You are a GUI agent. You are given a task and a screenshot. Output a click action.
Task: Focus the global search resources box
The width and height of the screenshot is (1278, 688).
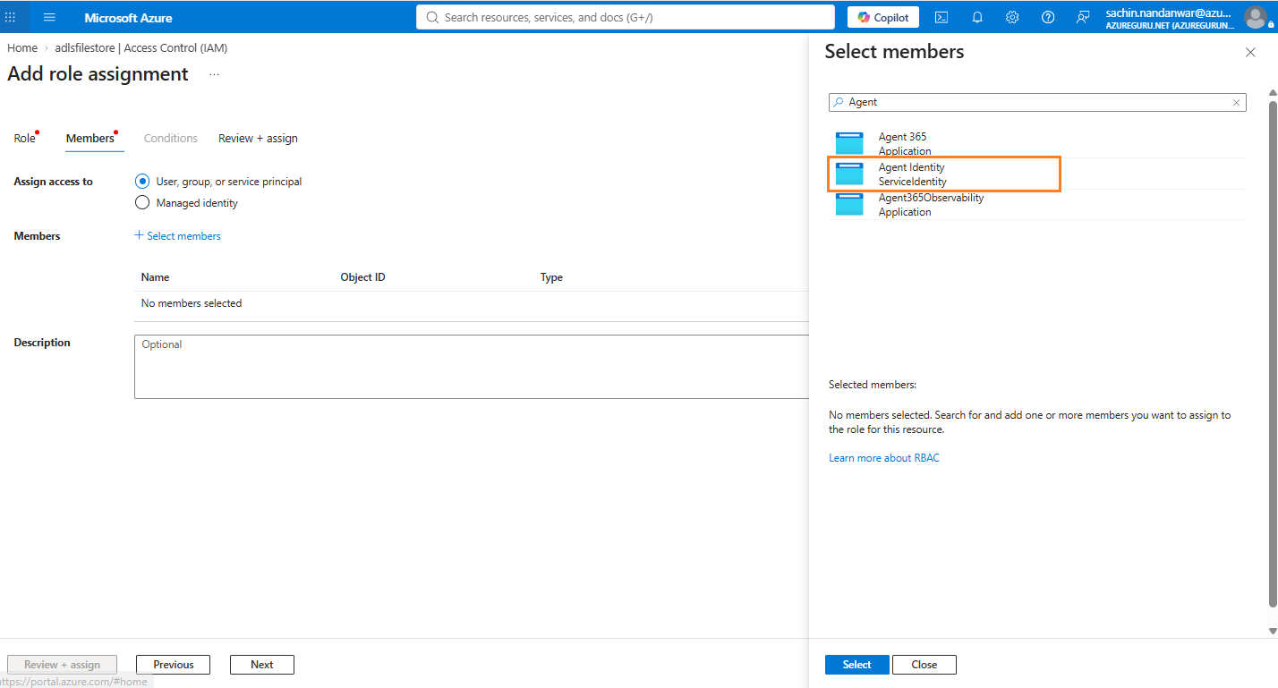626,17
